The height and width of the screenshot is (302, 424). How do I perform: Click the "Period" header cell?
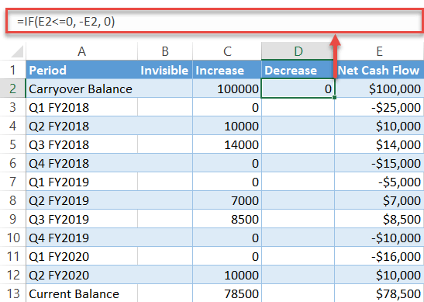point(81,70)
